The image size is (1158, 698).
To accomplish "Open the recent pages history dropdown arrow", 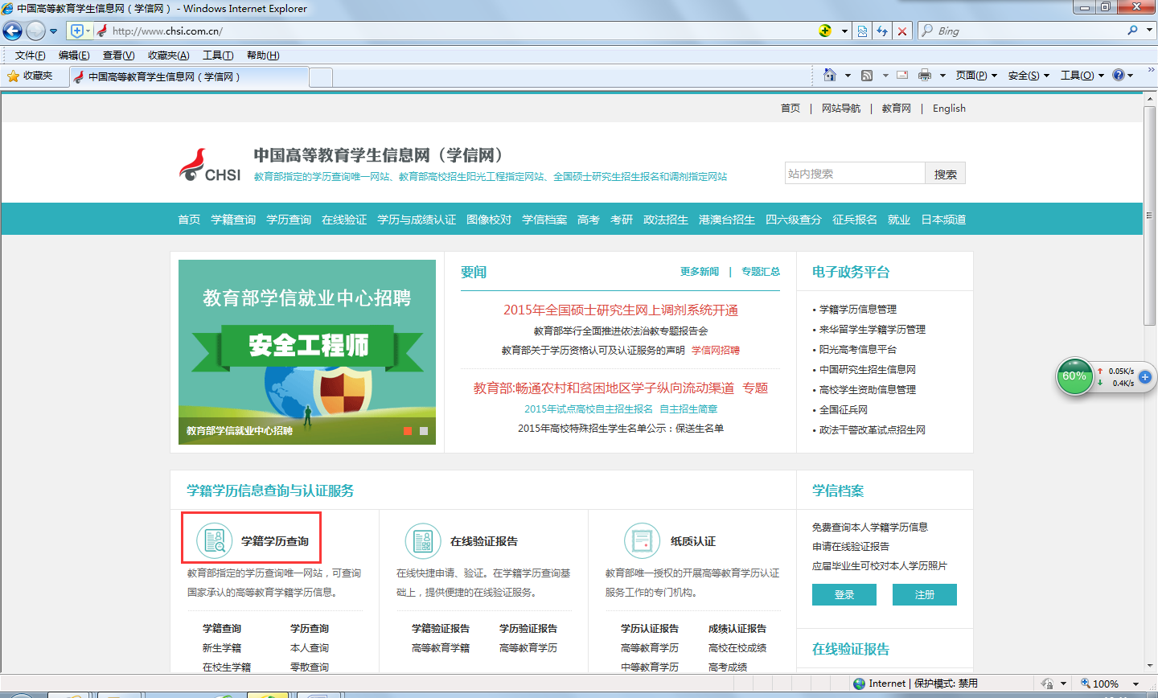I will [54, 31].
